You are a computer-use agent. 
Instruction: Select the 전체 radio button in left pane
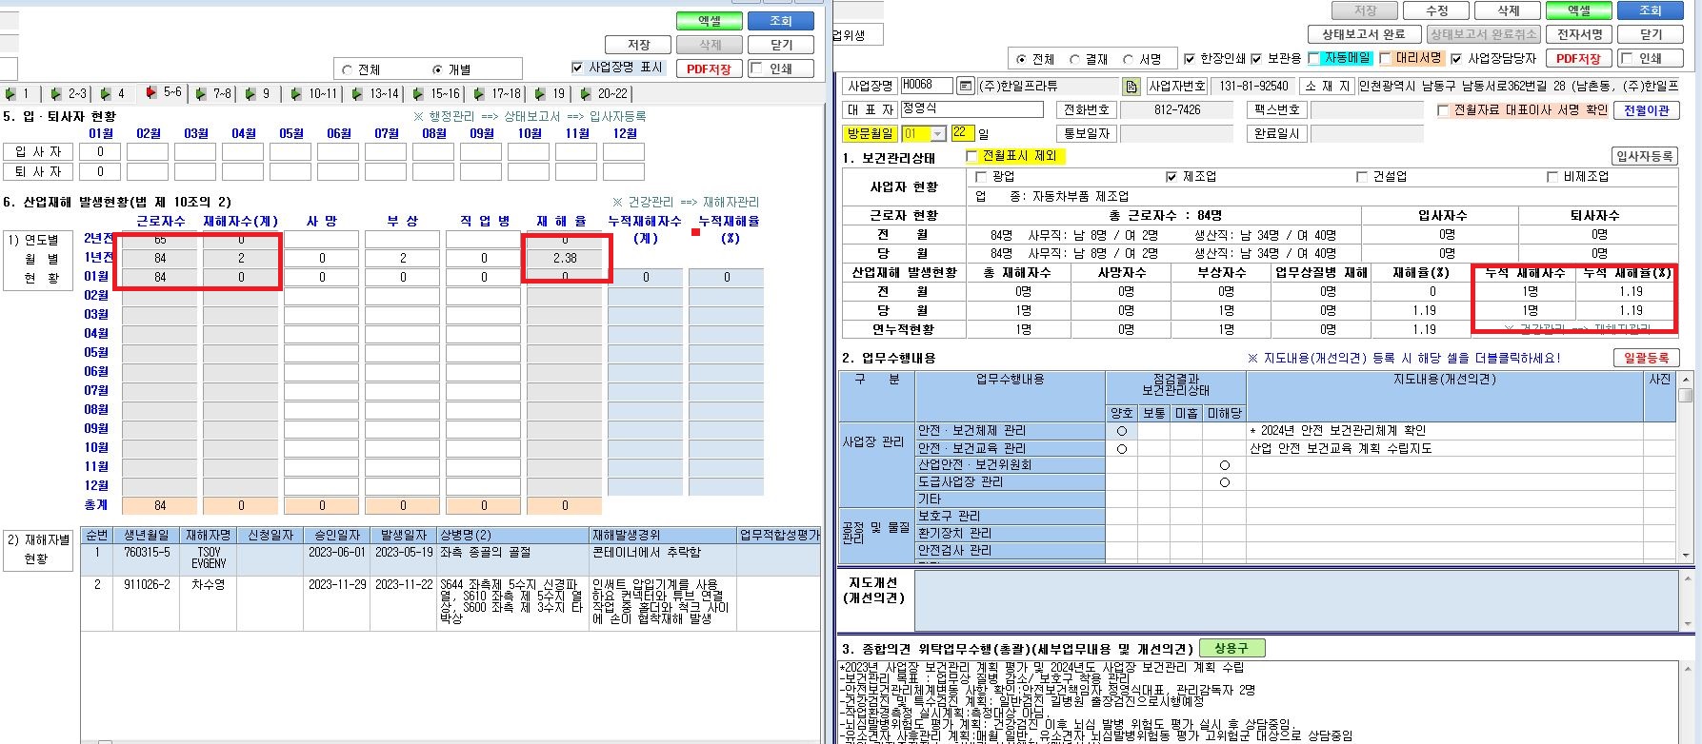[x=346, y=69]
